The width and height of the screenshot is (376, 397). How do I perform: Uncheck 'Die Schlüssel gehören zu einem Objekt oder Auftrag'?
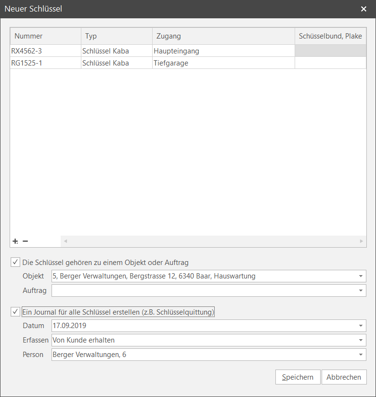15,263
